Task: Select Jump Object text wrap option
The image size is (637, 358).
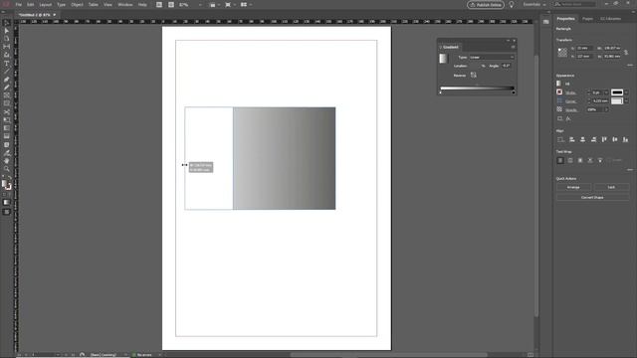Action: [x=590, y=160]
